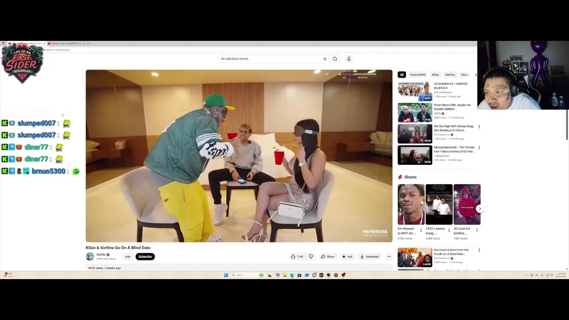This screenshot has width=569, height=320.
Task: Open the 1992 Lennox Gang short
Action: pyautogui.click(x=439, y=204)
